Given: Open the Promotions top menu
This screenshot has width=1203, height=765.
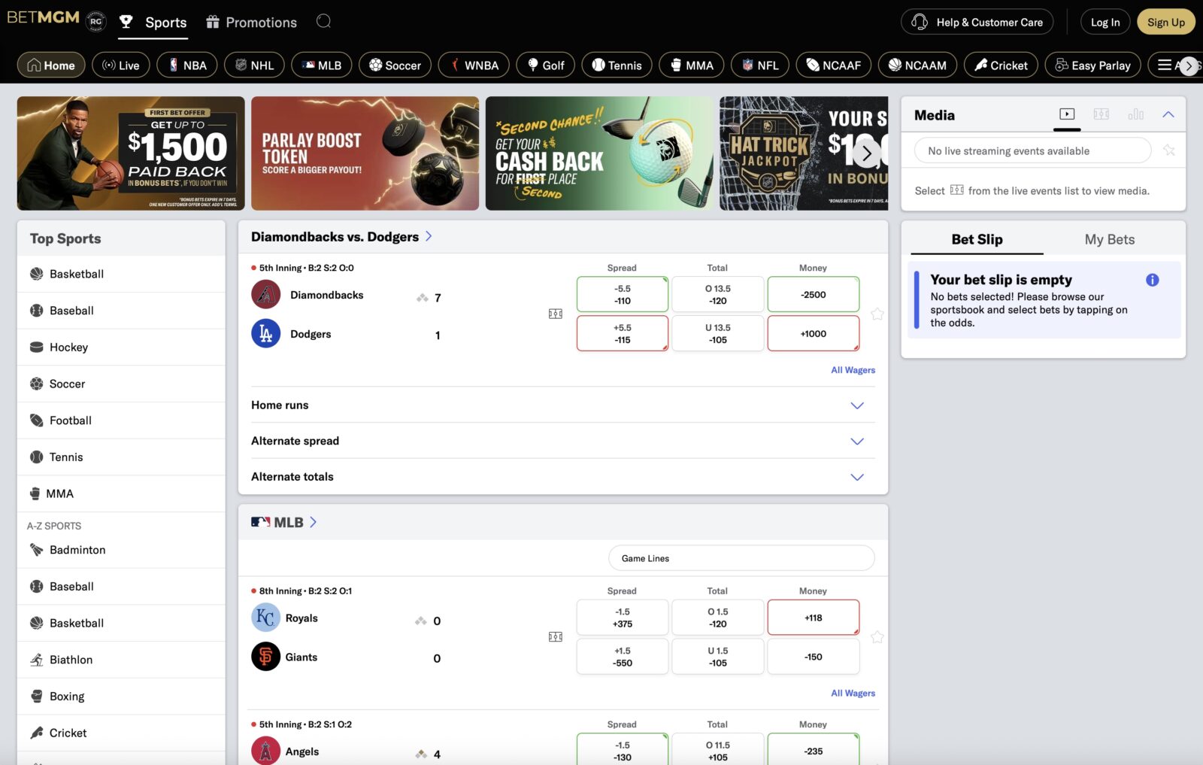Looking at the screenshot, I should coord(252,23).
